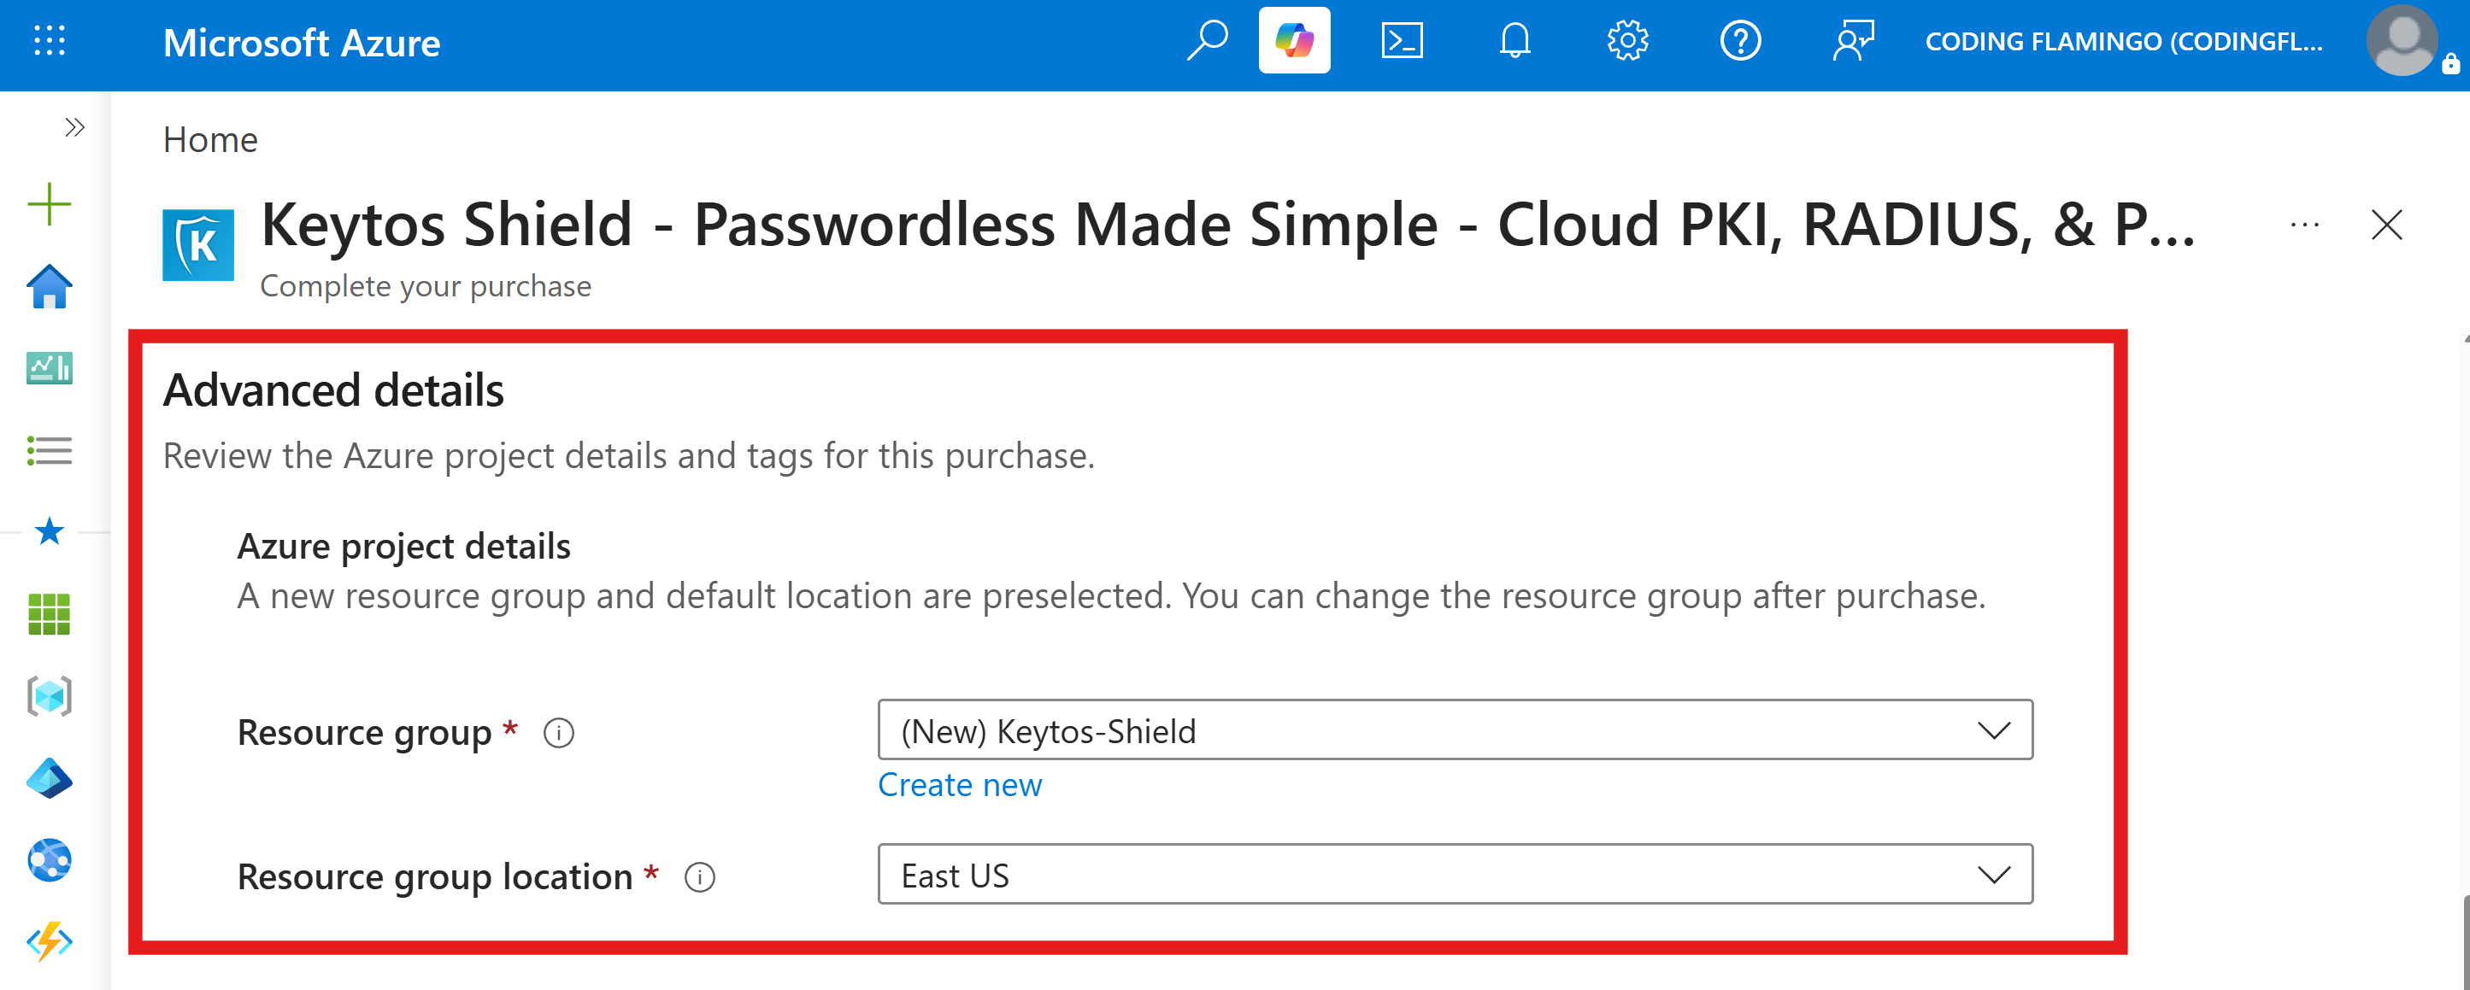Viewport: 2470px width, 990px height.
Task: Click the Complete your purchase subtitle
Action: click(426, 285)
